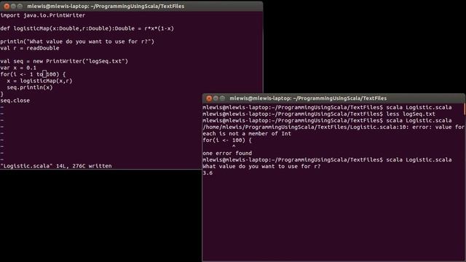Viewport: 466px width, 262px height.
Task: Click the Logistic.scala:10 error message line
Action: 333,127
